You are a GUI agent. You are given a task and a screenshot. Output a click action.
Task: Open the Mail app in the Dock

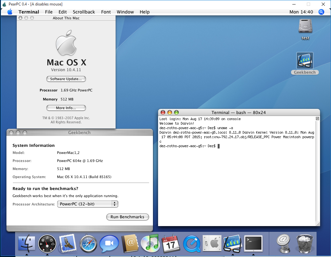[68, 243]
